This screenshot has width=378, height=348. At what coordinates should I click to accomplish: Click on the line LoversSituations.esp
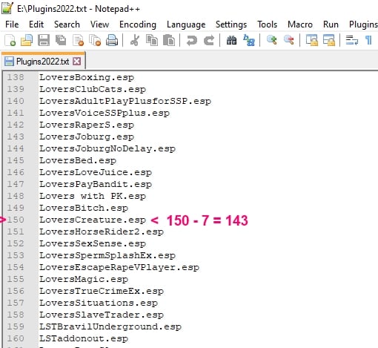99,303
